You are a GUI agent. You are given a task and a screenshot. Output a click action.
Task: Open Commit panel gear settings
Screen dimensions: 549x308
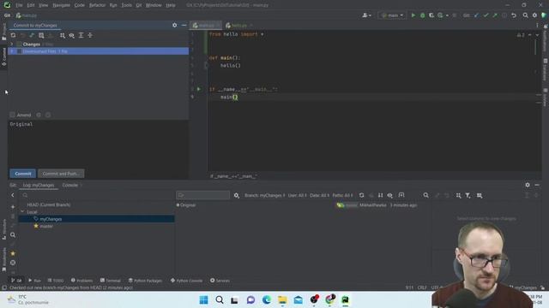(174, 25)
